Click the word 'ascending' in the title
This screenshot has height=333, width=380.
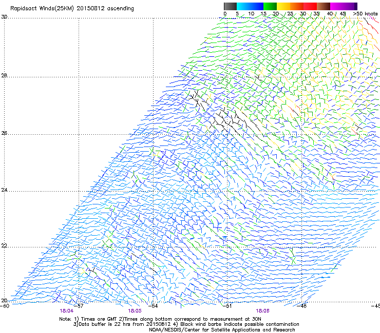(x=121, y=9)
